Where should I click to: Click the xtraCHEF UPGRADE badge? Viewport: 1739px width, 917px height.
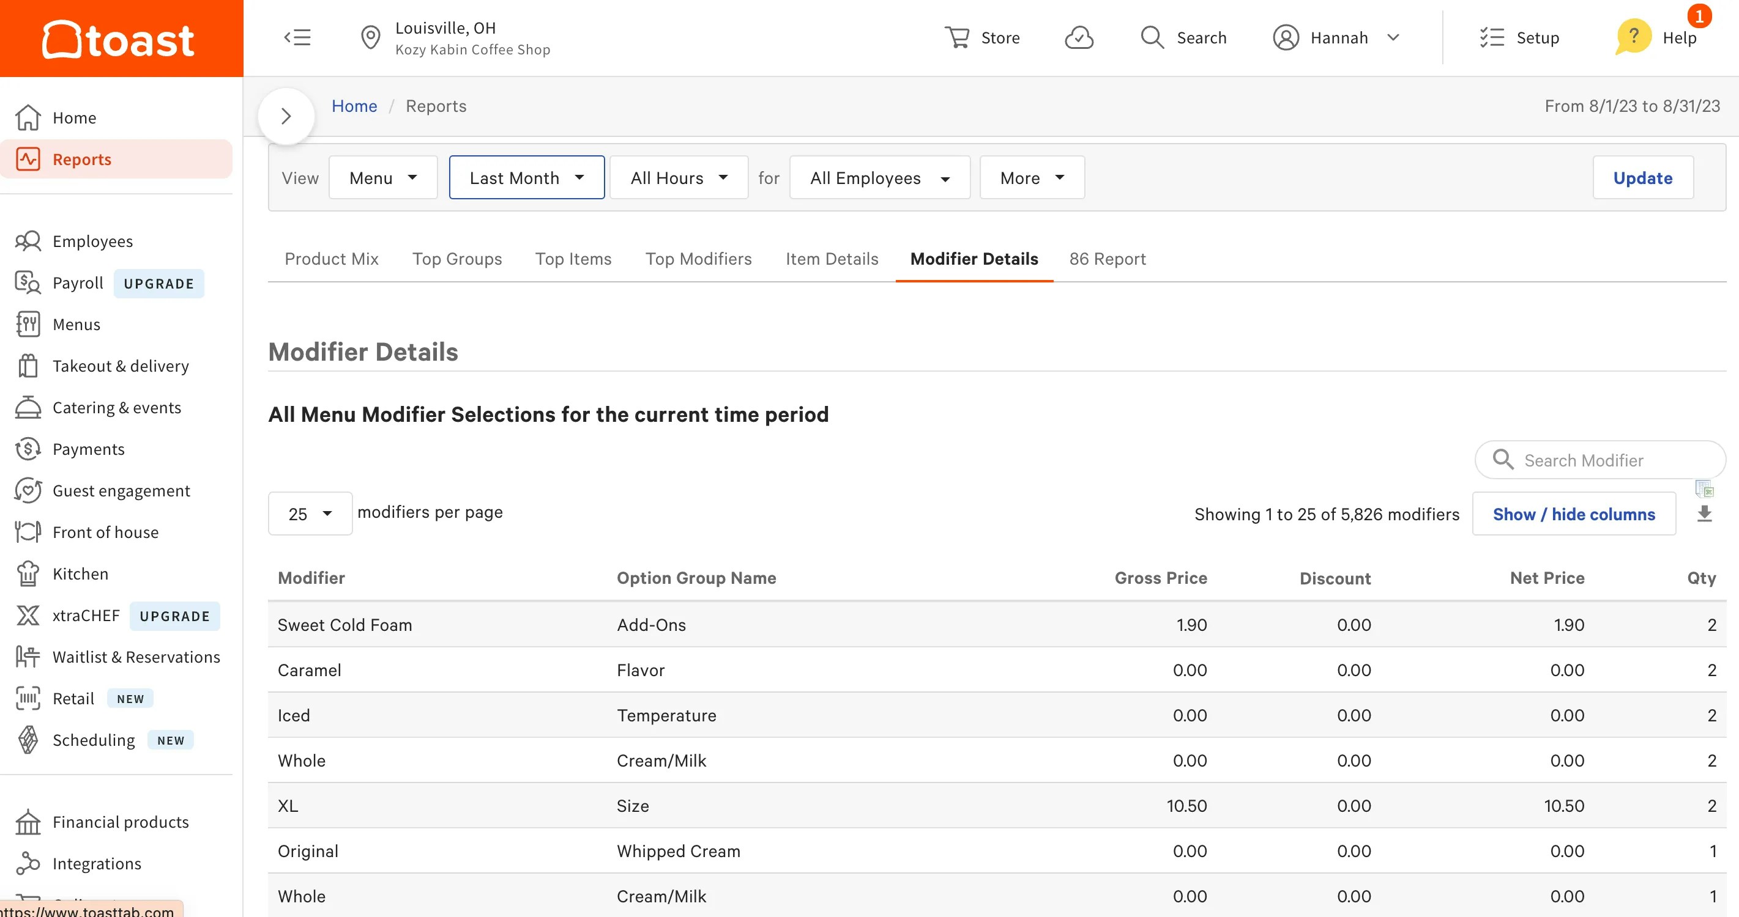click(x=175, y=616)
